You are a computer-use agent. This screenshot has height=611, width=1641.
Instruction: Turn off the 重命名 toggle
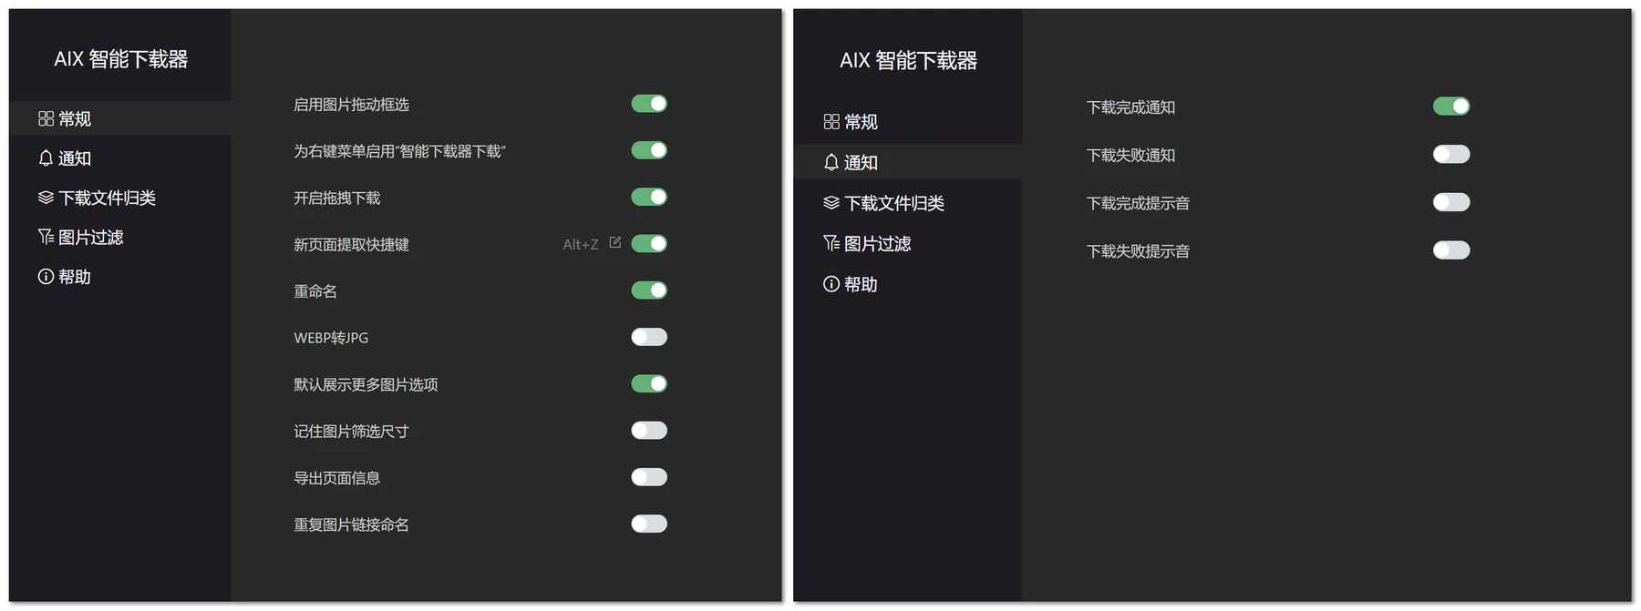[649, 290]
